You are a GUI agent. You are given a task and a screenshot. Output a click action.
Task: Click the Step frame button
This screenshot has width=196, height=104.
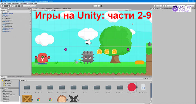(101, 6)
